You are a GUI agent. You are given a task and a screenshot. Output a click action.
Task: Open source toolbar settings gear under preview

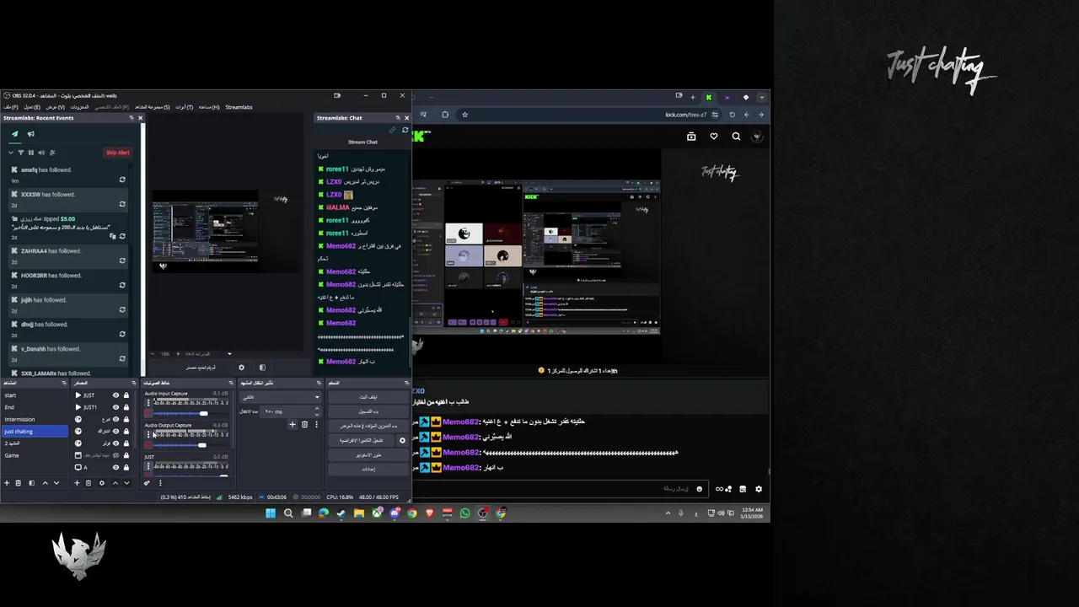(241, 368)
